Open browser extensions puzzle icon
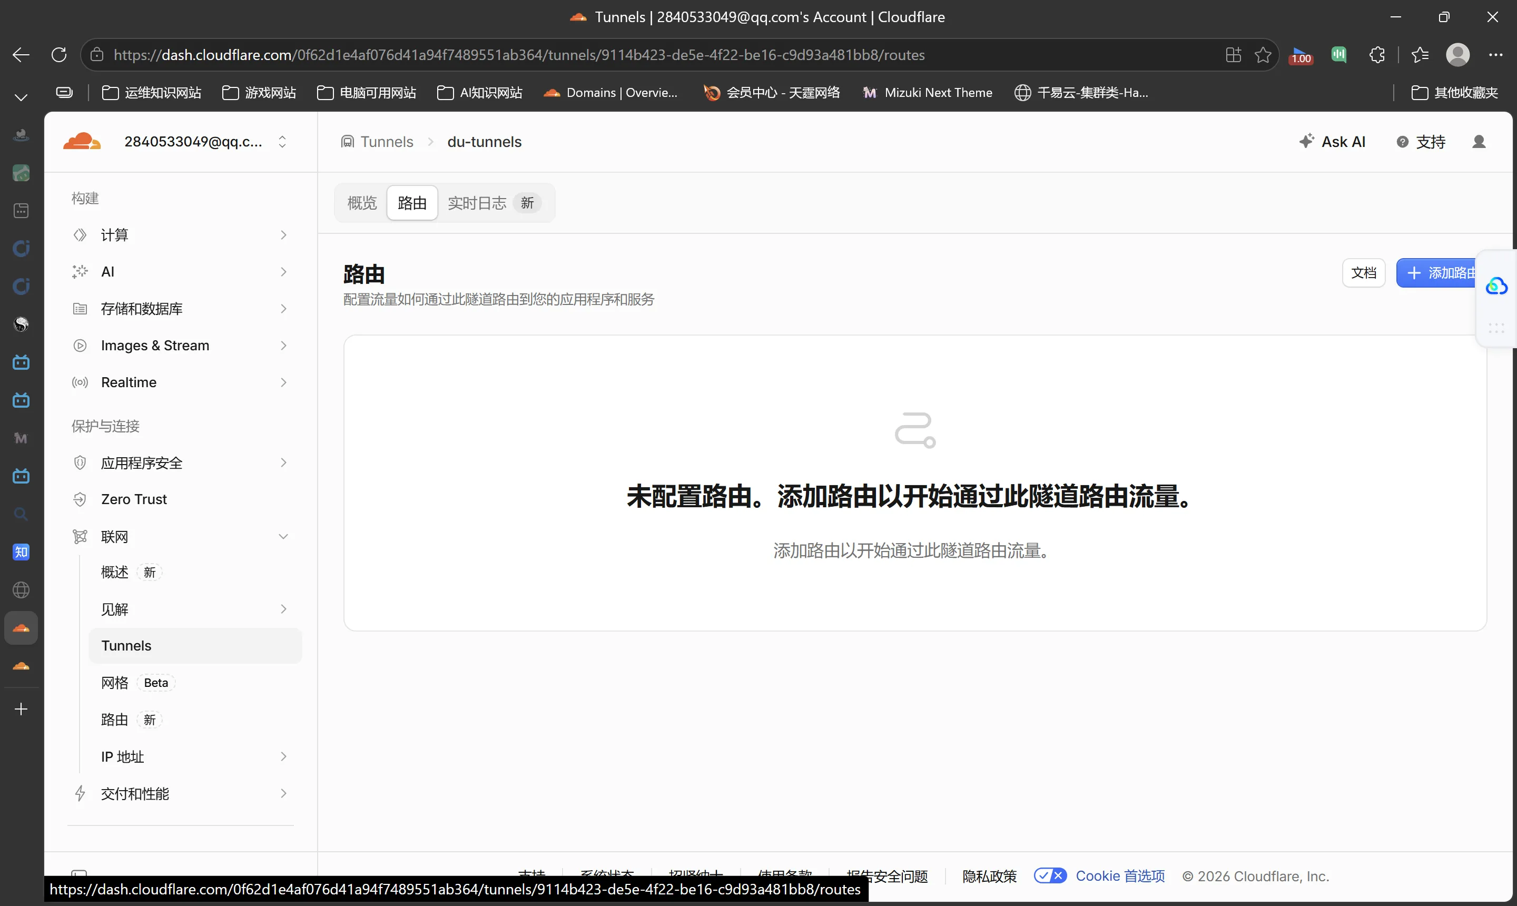The height and width of the screenshot is (906, 1517). (1376, 55)
